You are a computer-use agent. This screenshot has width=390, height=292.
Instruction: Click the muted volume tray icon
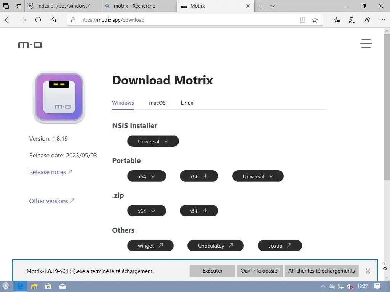point(350,287)
